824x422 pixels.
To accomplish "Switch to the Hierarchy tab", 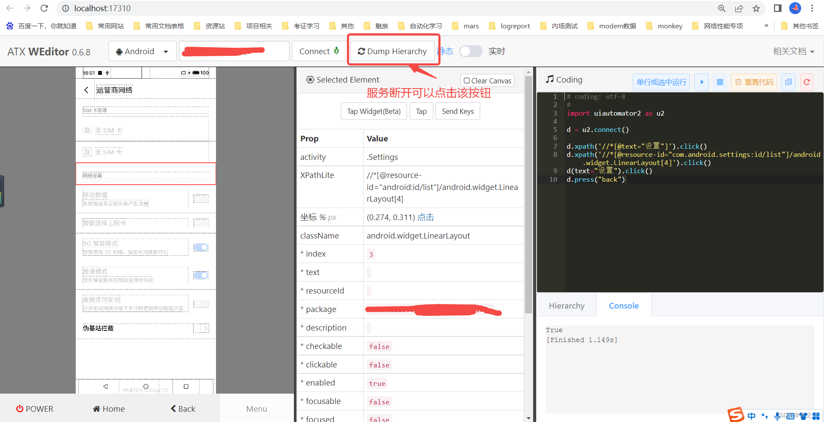I will [x=566, y=305].
